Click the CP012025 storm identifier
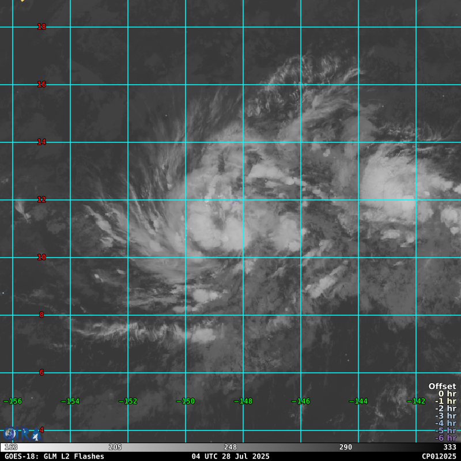Viewport: 461px width, 461px height. click(439, 456)
